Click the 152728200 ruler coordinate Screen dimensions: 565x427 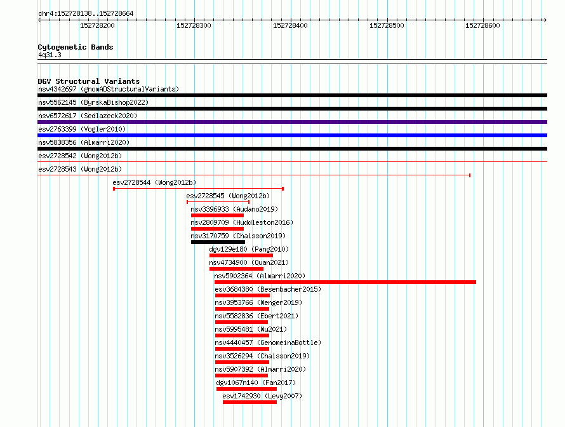[x=97, y=25]
